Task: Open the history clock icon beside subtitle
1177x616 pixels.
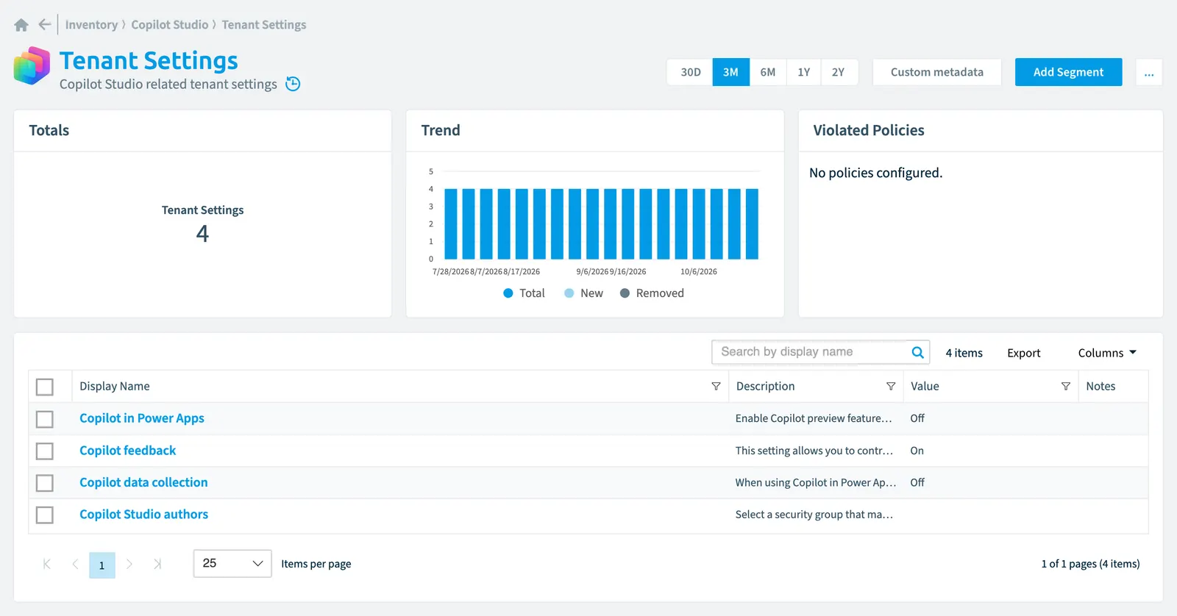Action: click(x=293, y=84)
